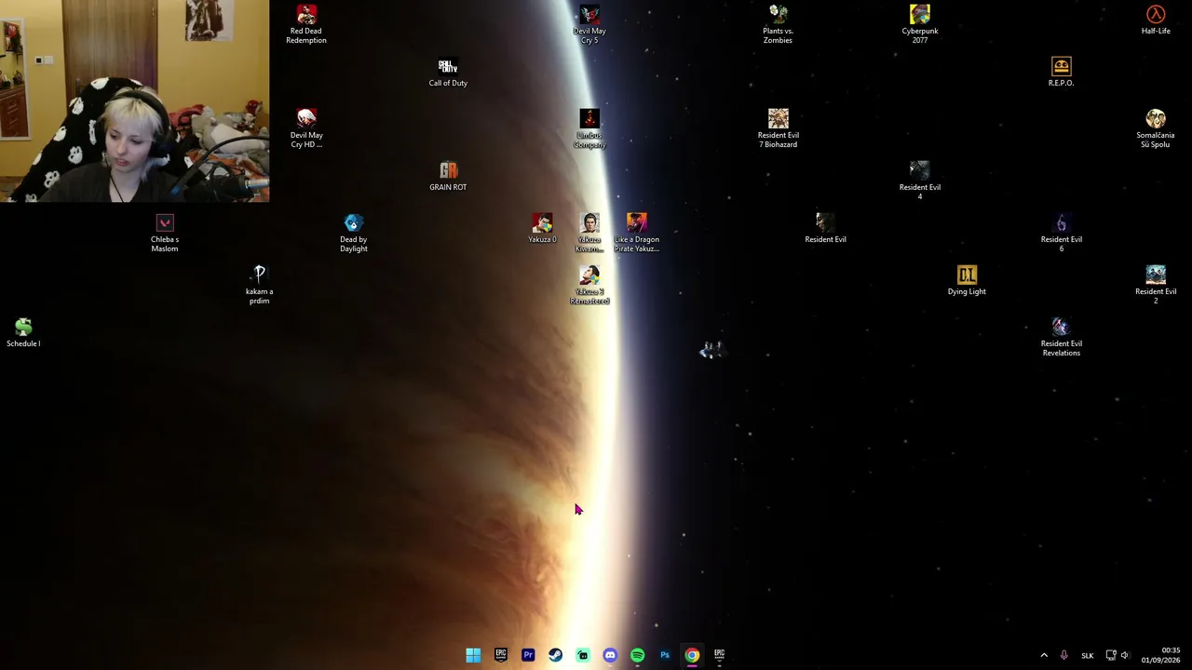
Task: Open Epic Games icon right of Chrome
Action: [719, 655]
